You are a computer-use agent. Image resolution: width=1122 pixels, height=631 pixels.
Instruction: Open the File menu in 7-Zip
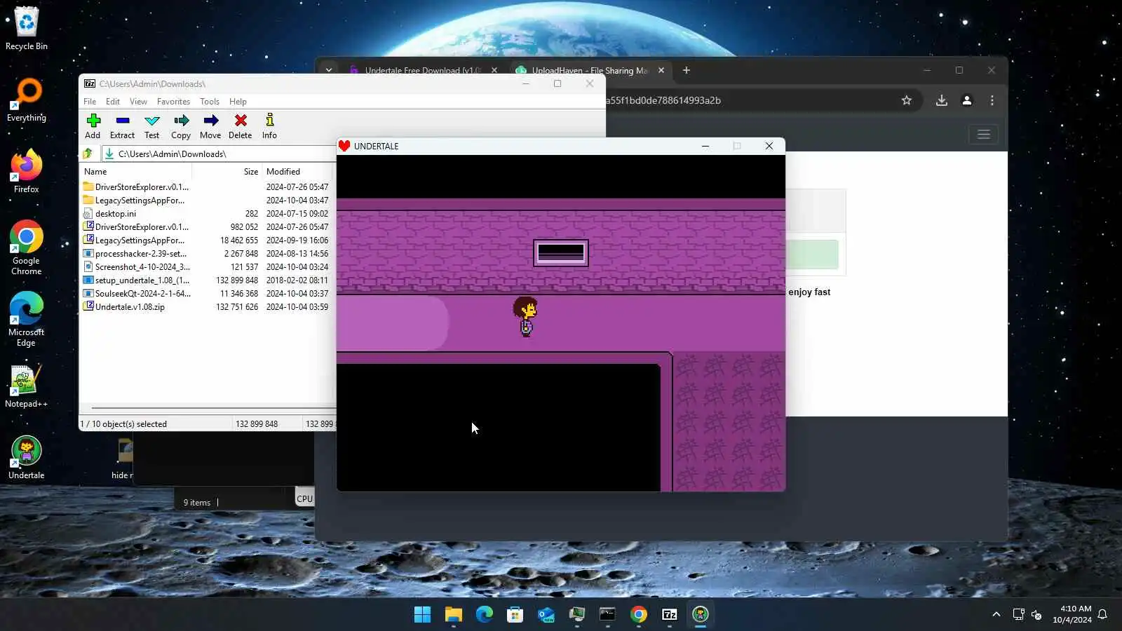tap(90, 102)
